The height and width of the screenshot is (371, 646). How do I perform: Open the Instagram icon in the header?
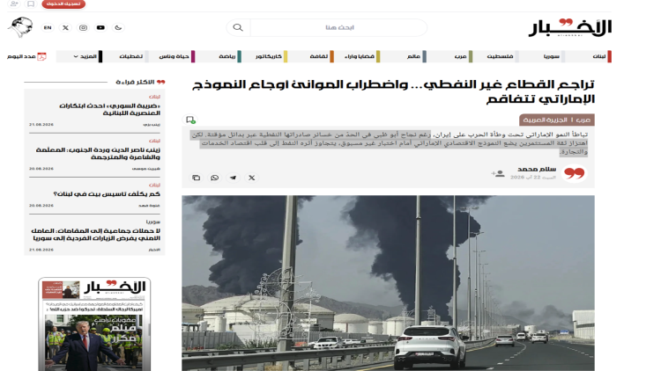click(83, 27)
